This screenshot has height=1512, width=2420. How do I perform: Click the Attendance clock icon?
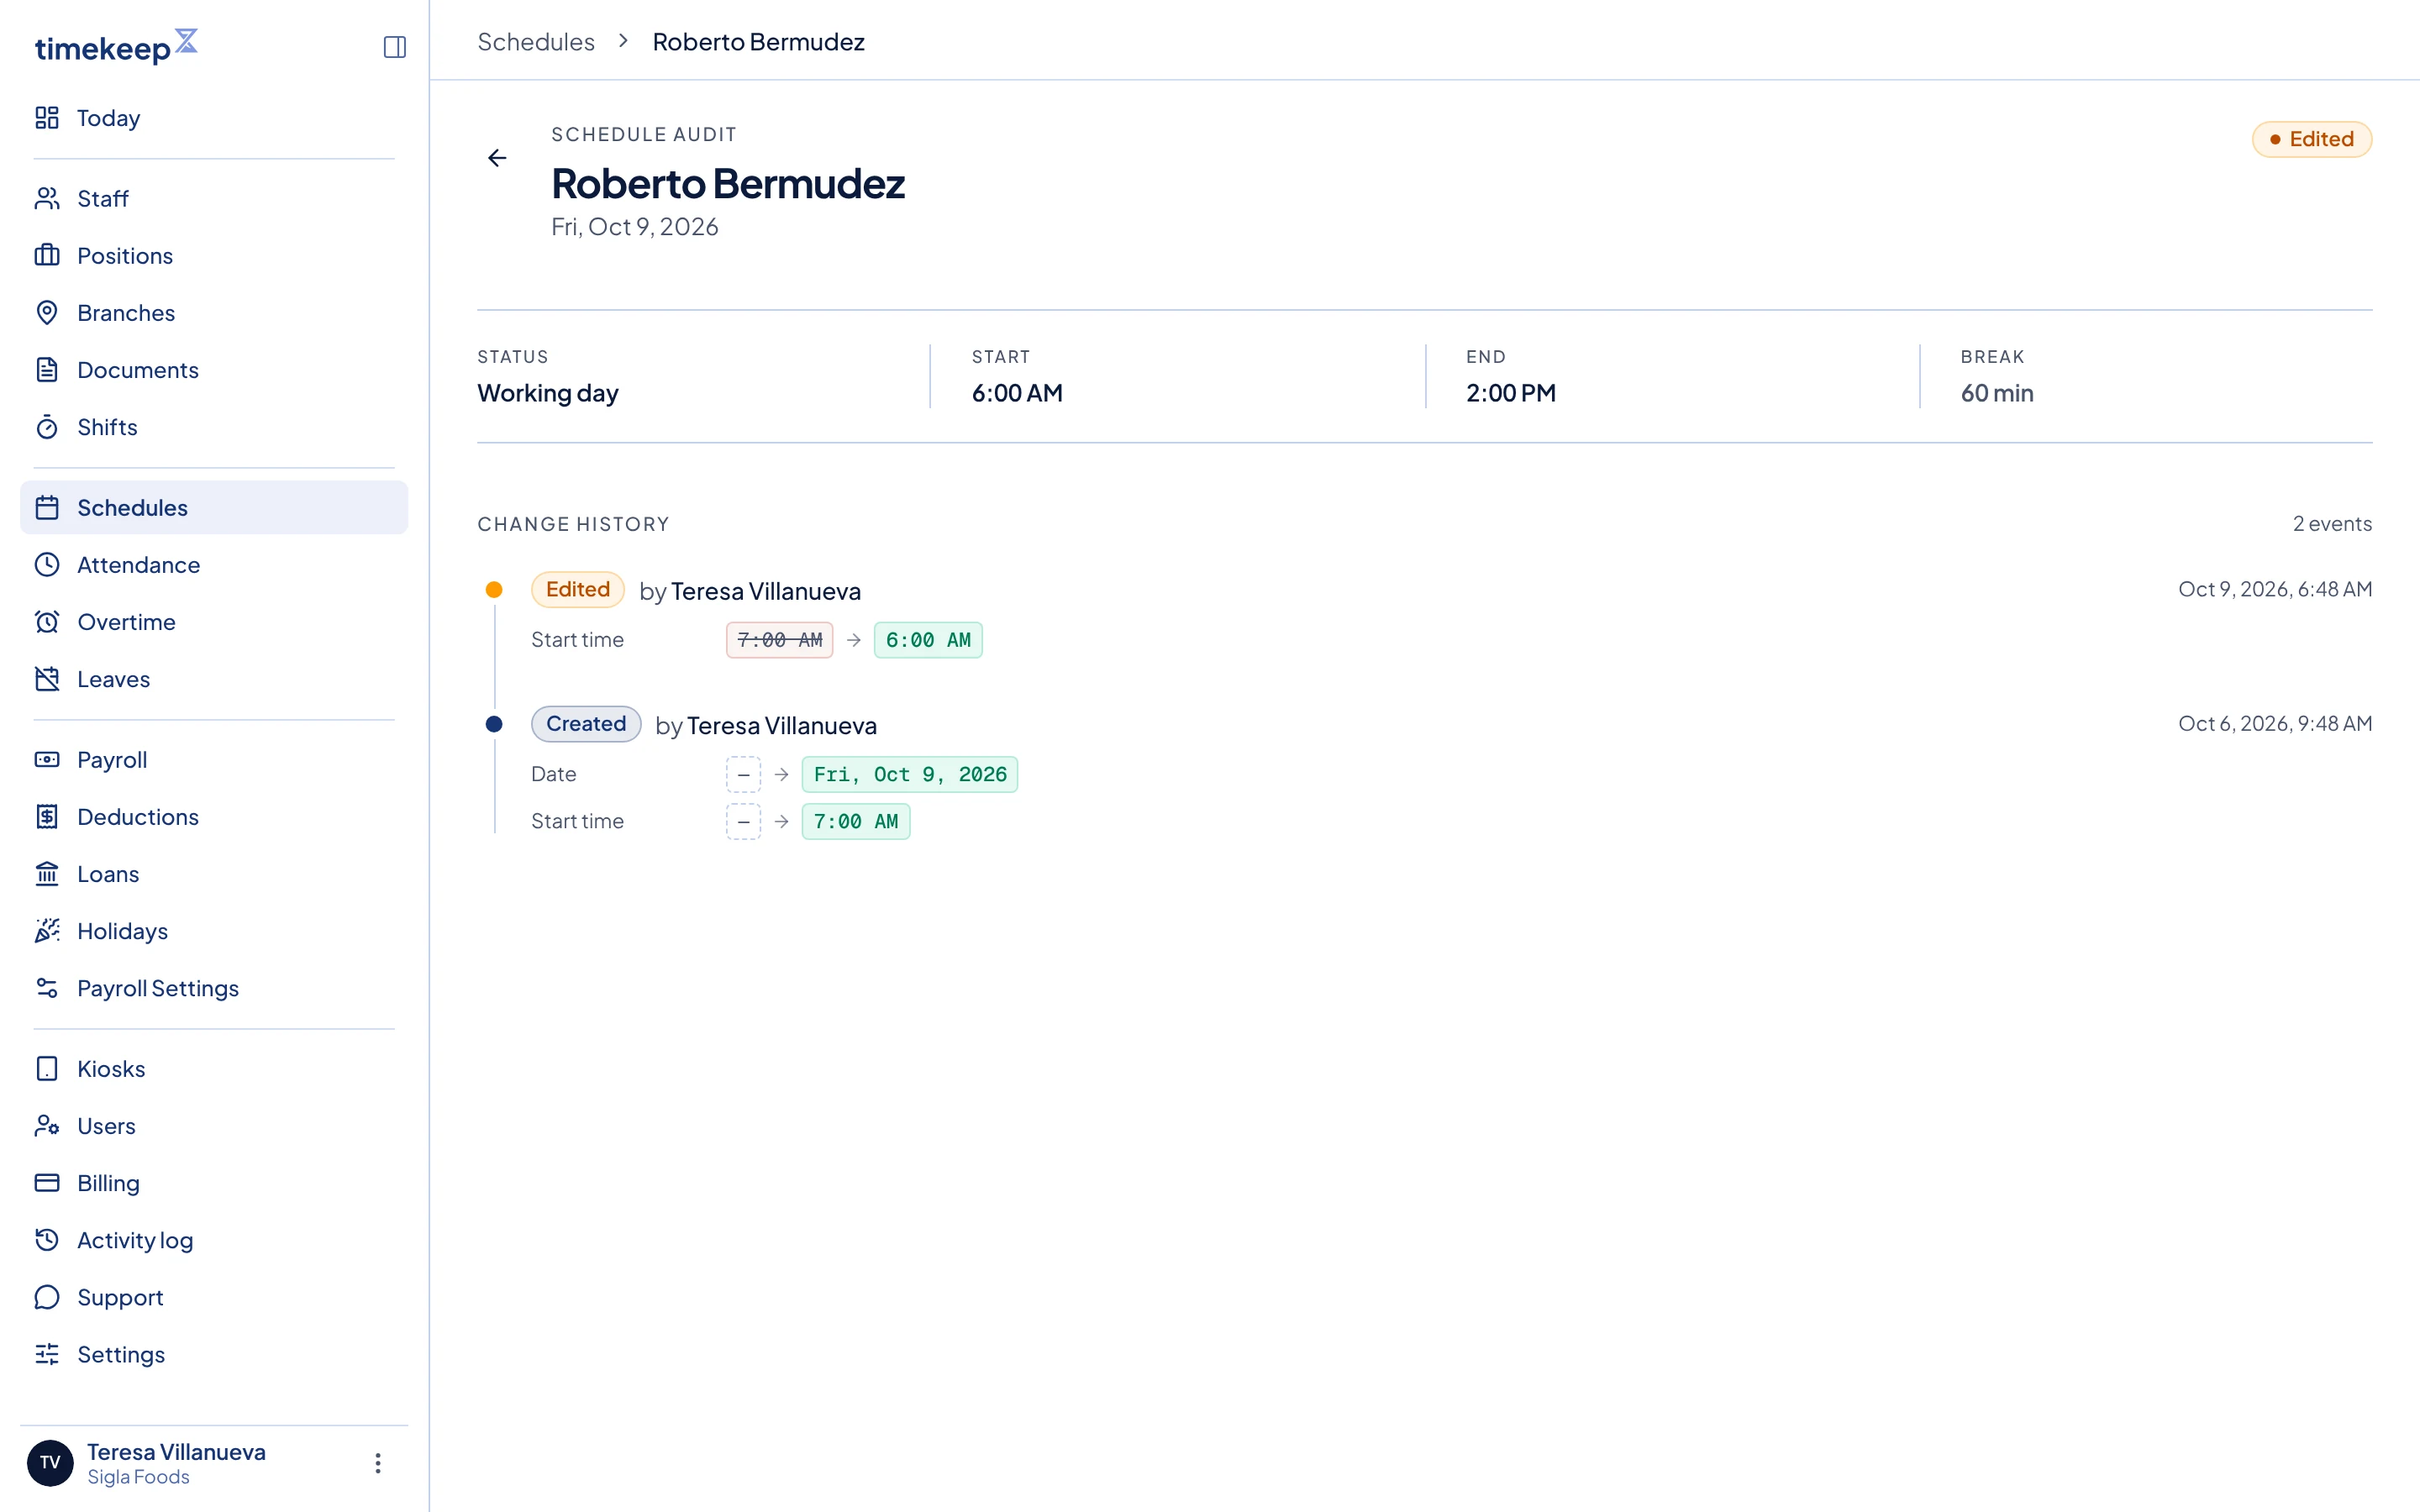click(x=47, y=564)
